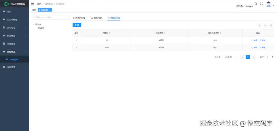Delete the row with keyword 12
The height and width of the screenshot is (131, 277).
click(x=262, y=40)
